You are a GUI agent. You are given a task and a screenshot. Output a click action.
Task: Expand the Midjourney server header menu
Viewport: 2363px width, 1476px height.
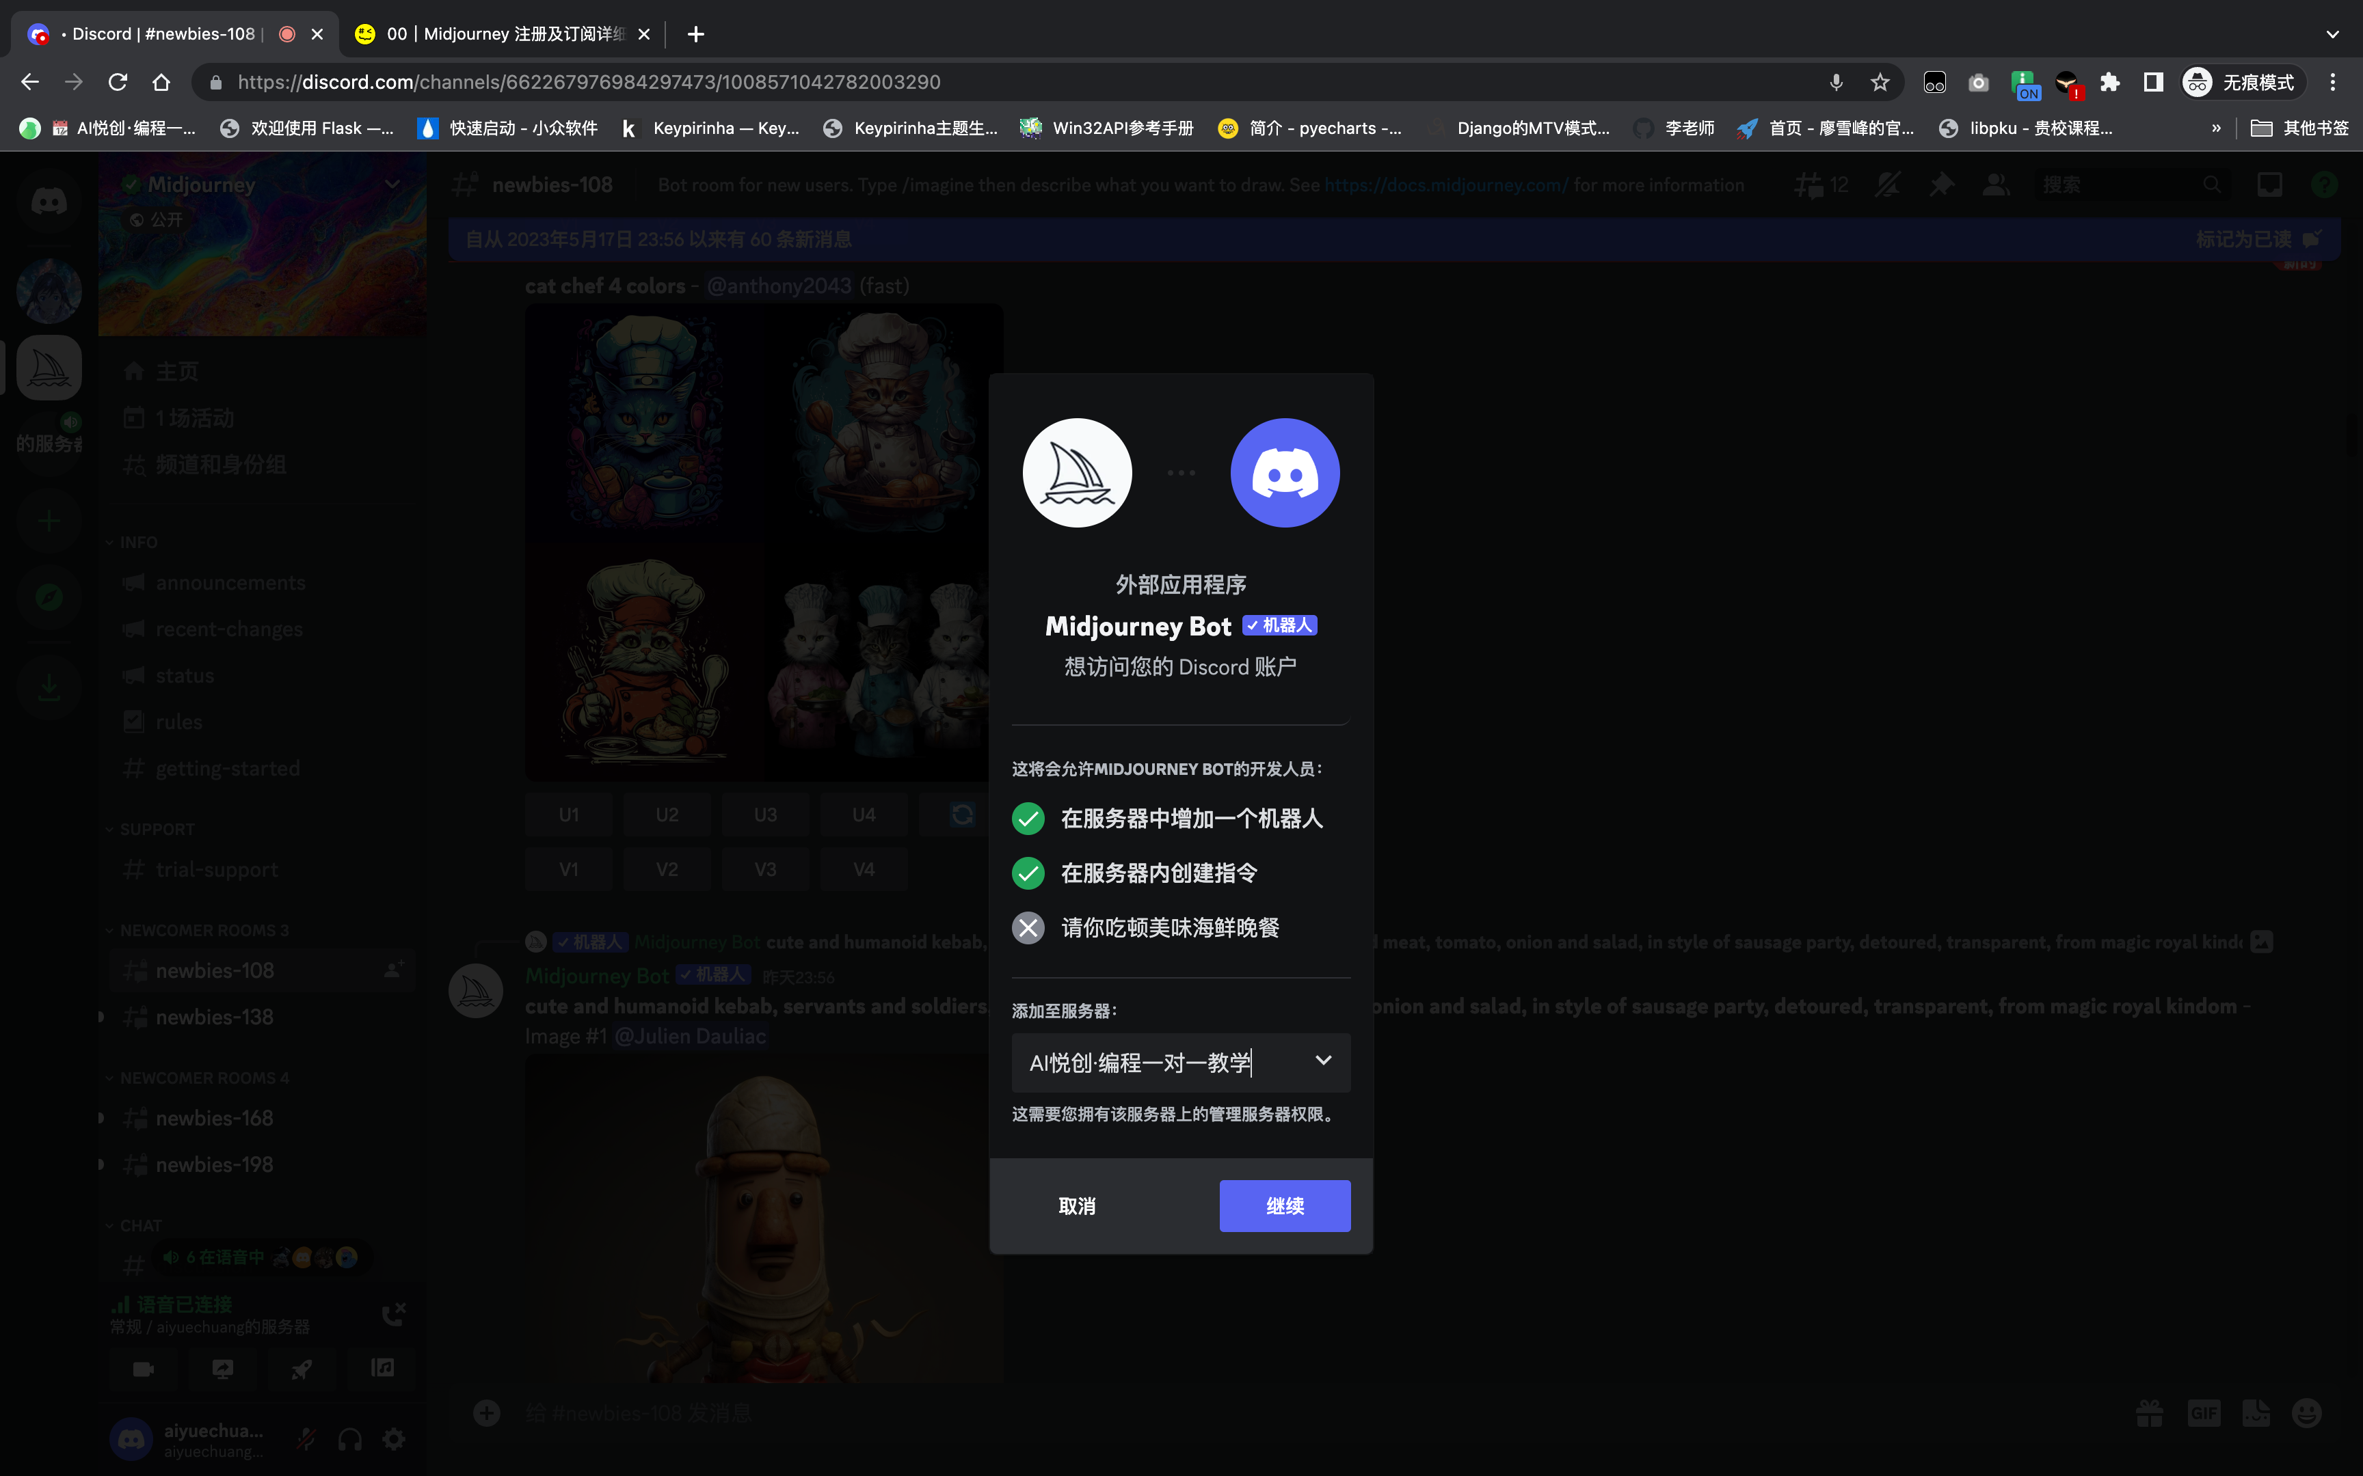(x=392, y=184)
